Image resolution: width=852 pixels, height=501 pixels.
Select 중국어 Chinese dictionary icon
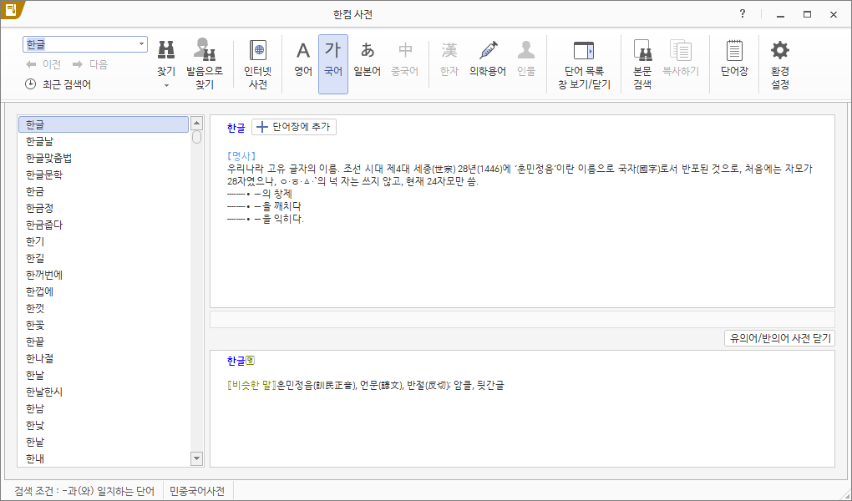(x=405, y=51)
